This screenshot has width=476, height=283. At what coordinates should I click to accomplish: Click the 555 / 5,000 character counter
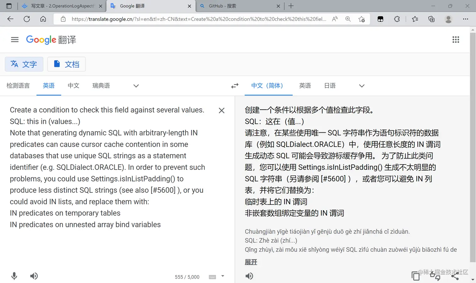pos(187,277)
